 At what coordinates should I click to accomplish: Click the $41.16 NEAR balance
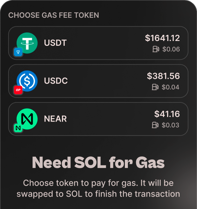pyautogui.click(x=167, y=114)
